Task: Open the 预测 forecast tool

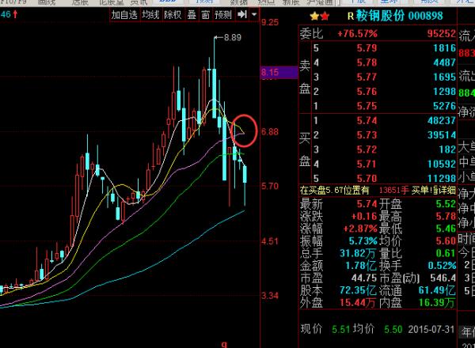Action: (x=223, y=14)
